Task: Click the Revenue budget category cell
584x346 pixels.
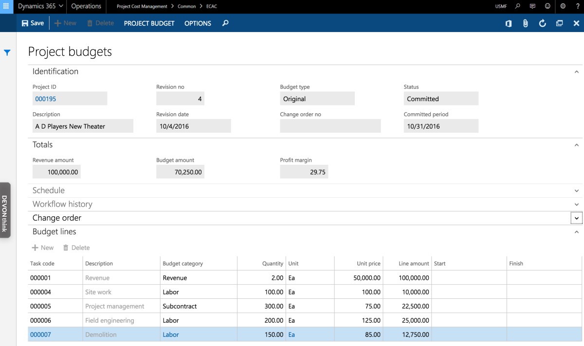Action: click(x=199, y=278)
